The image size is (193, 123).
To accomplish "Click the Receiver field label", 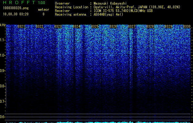I will [x=62, y=11].
